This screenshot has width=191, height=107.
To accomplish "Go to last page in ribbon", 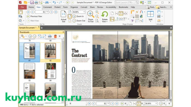I will [x=56, y=12].
